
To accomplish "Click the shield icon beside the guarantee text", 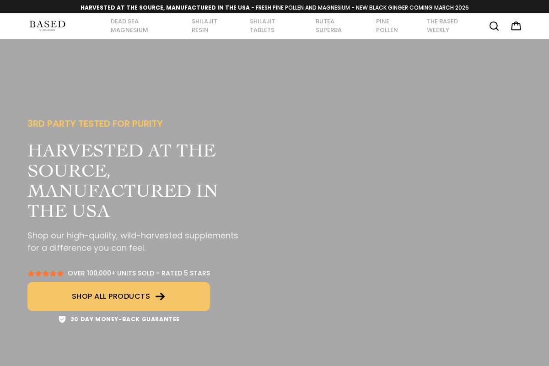I will (62, 319).
